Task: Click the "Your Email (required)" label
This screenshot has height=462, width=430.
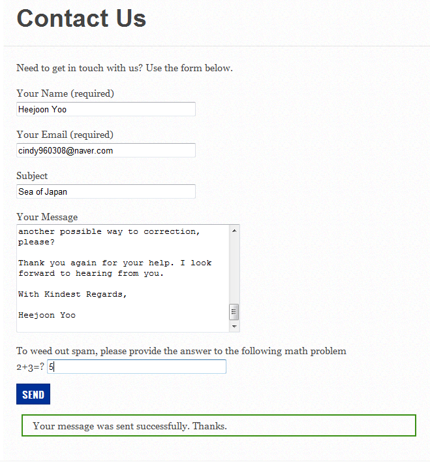Action: (65, 135)
